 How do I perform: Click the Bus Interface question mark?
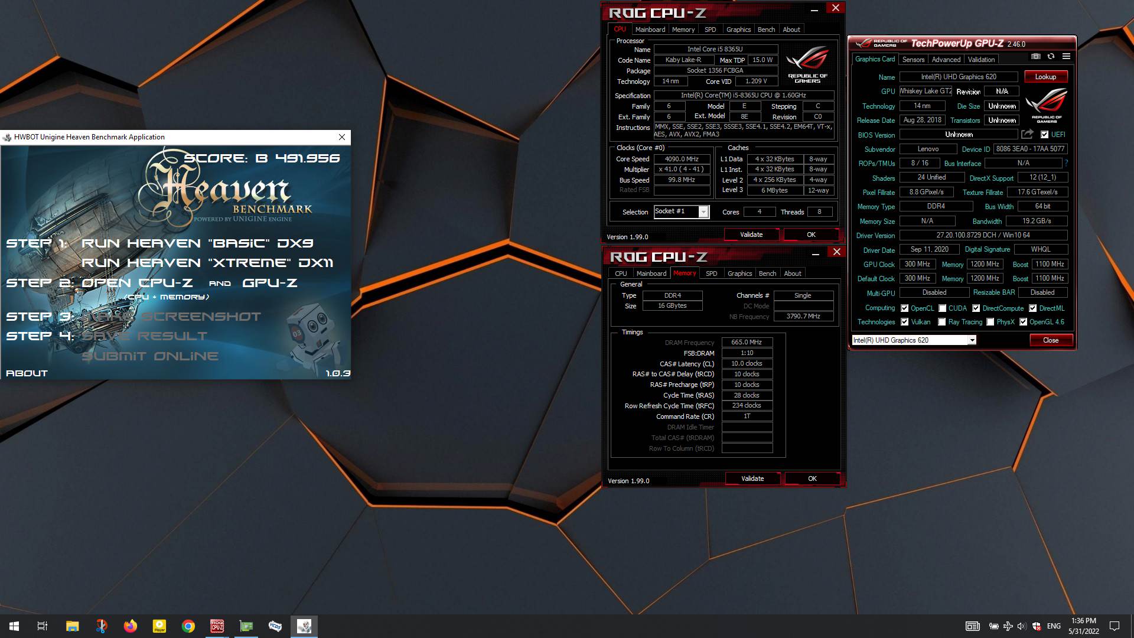[x=1066, y=163]
